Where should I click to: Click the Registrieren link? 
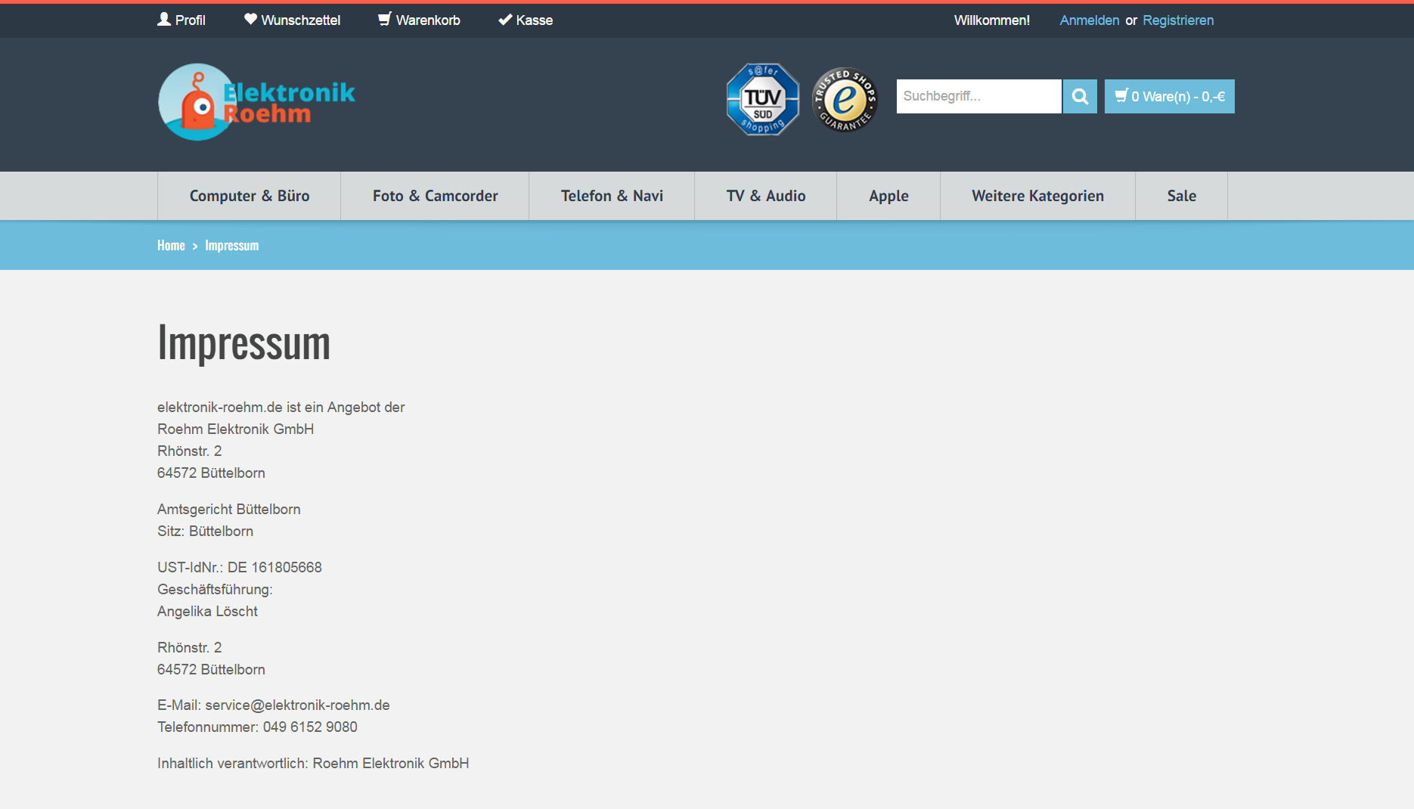point(1178,20)
